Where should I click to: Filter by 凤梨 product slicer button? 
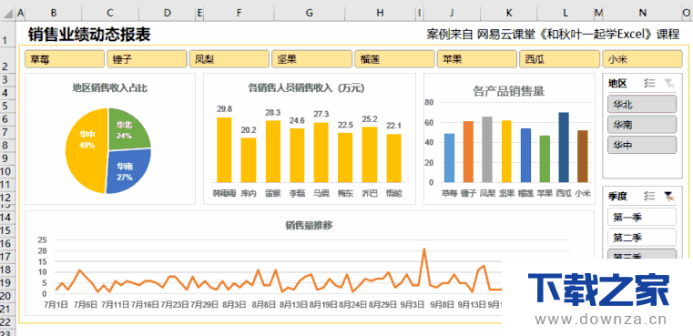pyautogui.click(x=229, y=59)
